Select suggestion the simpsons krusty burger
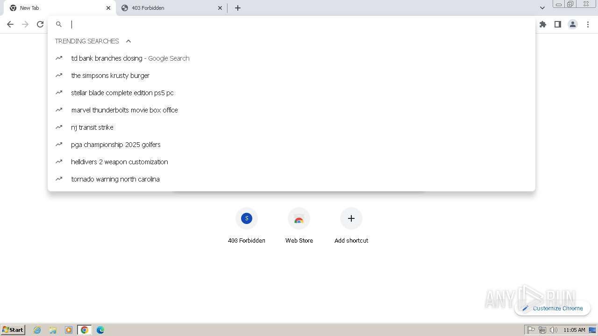 292,76
